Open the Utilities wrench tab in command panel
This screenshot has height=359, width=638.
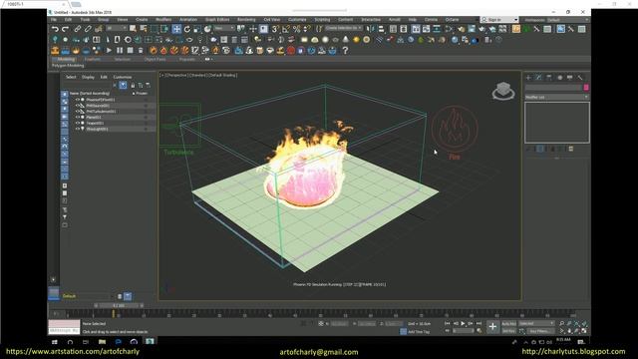click(580, 78)
